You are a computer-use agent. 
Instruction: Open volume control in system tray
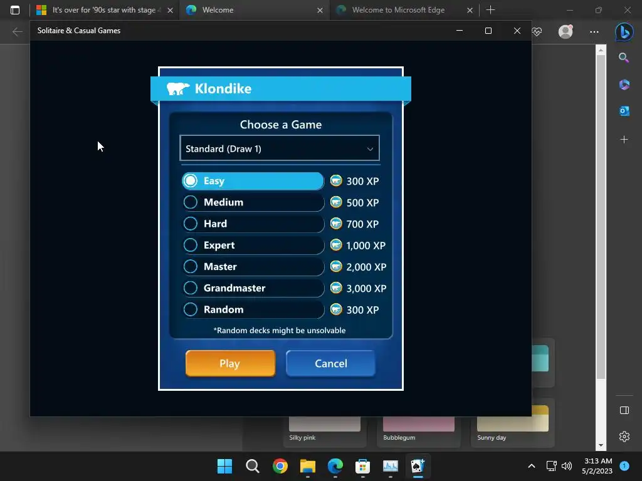[567, 466]
